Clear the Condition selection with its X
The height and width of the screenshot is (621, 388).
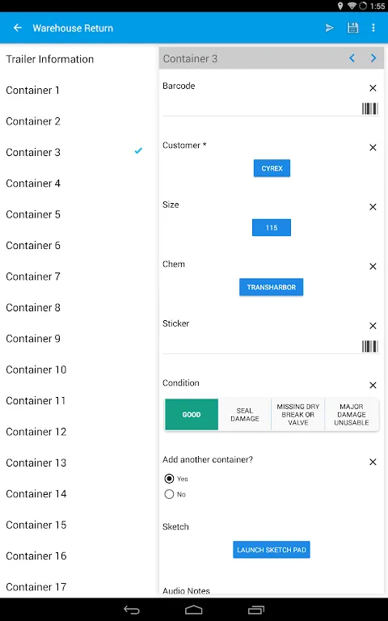coord(373,385)
